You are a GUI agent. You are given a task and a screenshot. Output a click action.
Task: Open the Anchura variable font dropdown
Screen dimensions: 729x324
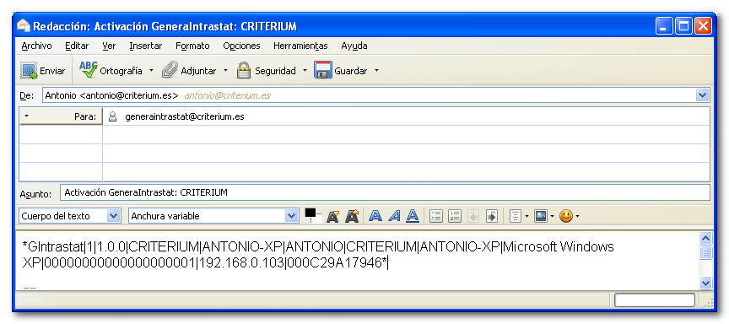tap(291, 216)
